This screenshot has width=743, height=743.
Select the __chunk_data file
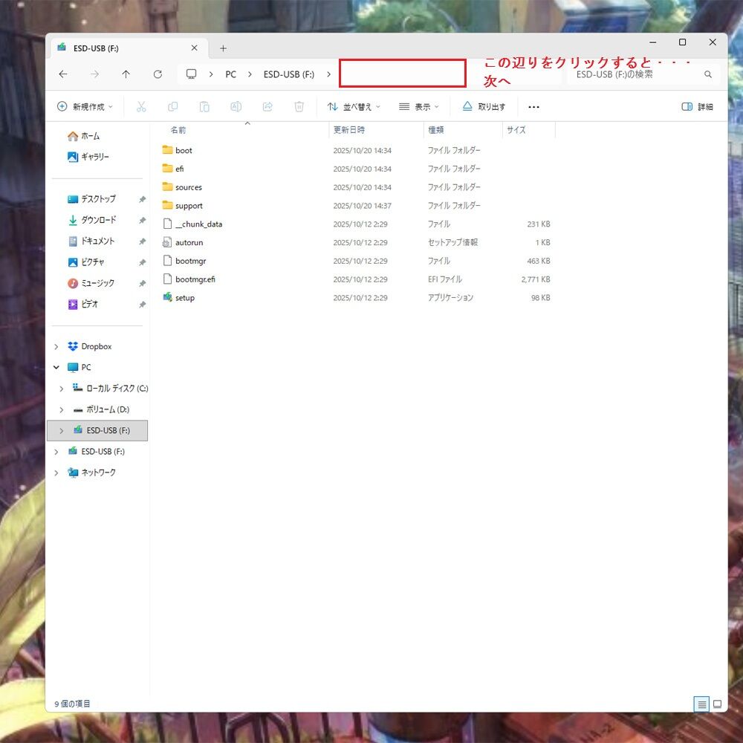click(x=357, y=224)
